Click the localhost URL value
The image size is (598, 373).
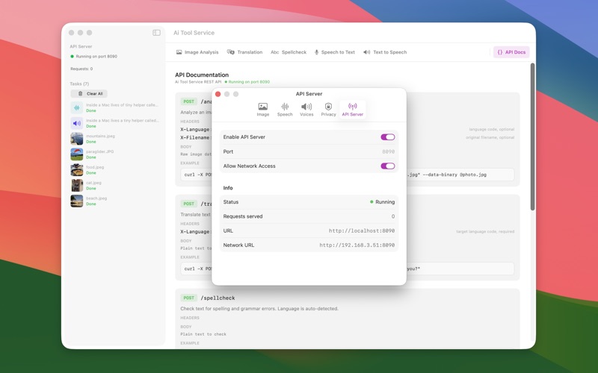[x=362, y=231]
